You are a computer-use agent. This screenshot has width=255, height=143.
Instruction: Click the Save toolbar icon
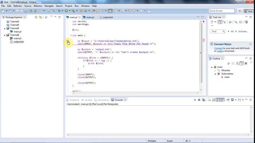[x=17, y=11]
